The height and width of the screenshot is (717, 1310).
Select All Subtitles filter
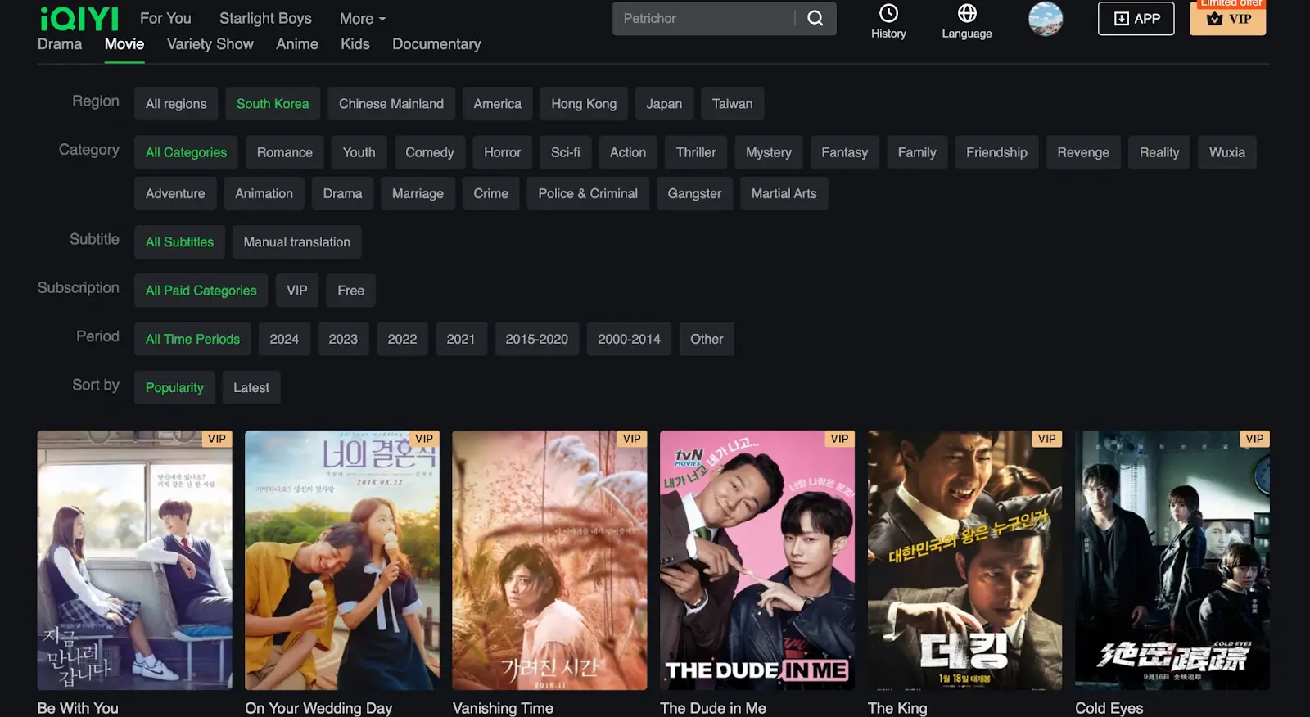(x=179, y=242)
